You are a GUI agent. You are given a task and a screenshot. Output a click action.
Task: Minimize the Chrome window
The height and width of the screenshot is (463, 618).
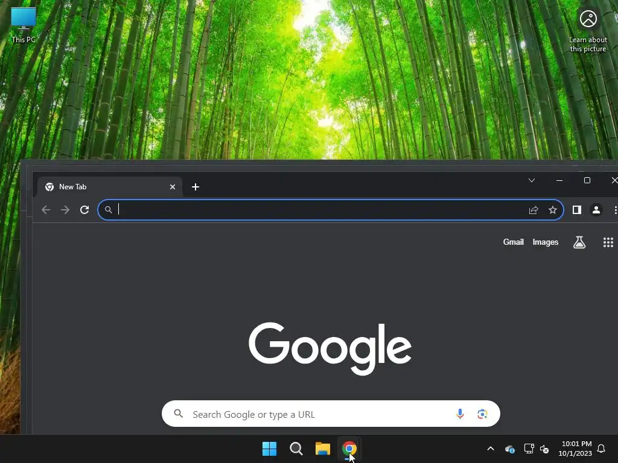pos(559,180)
